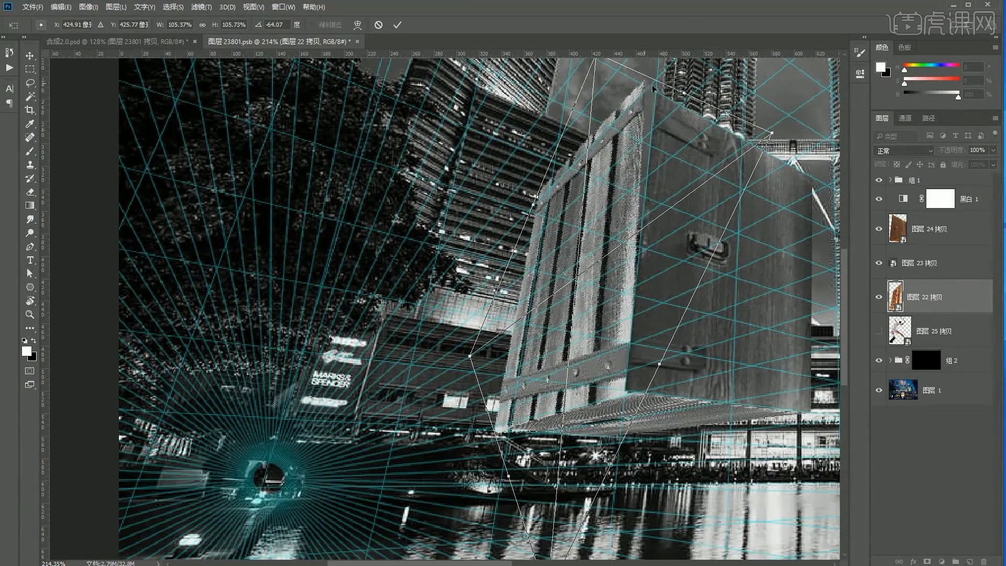Open the 图像(I) menu
This screenshot has height=566, width=1006.
tap(89, 7)
